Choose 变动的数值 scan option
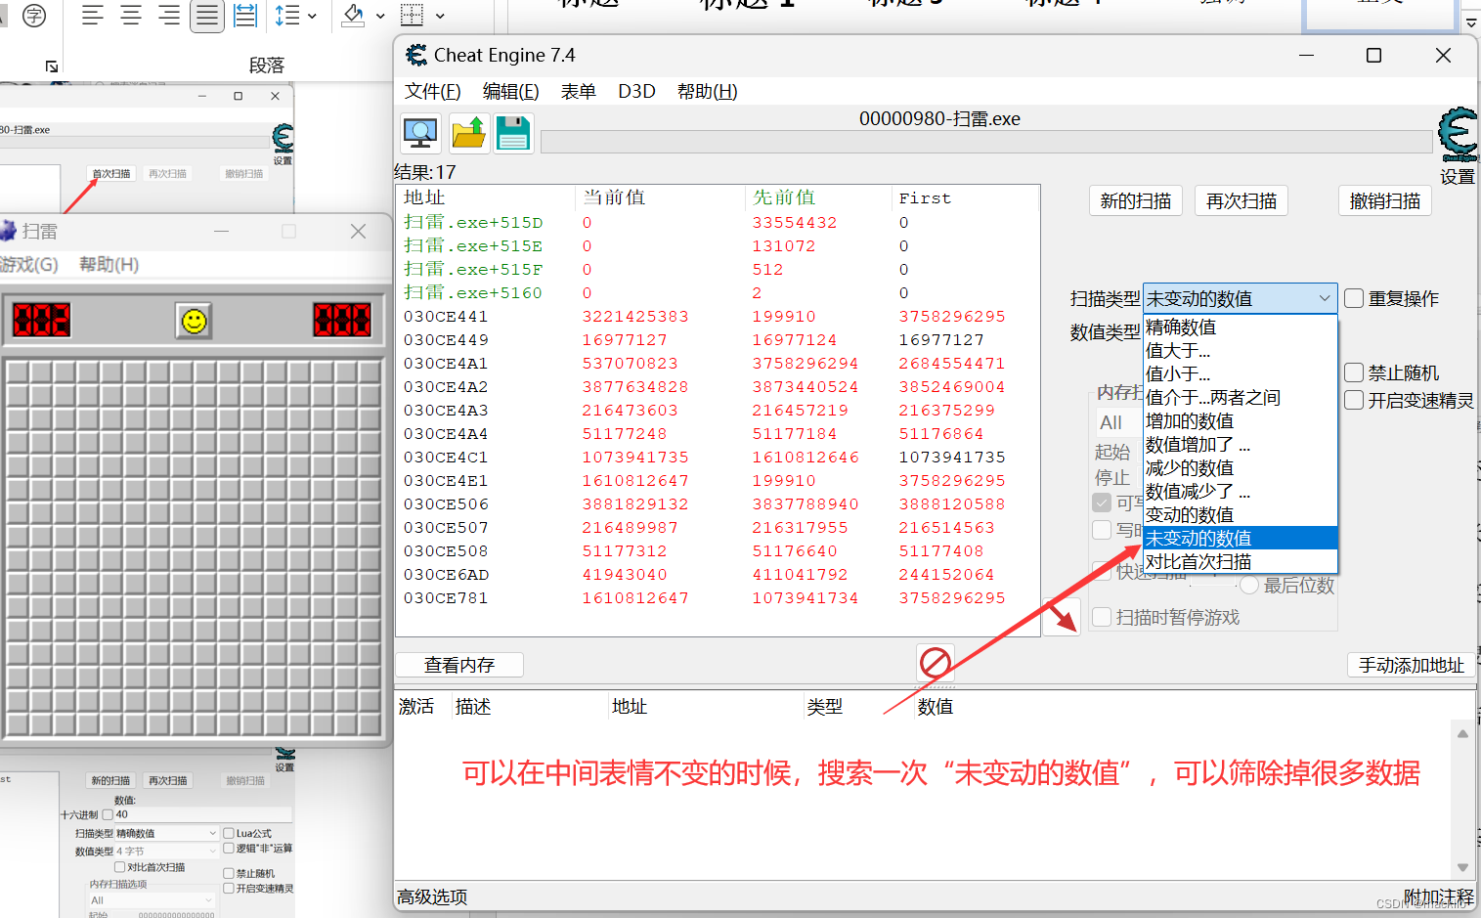 1240,514
